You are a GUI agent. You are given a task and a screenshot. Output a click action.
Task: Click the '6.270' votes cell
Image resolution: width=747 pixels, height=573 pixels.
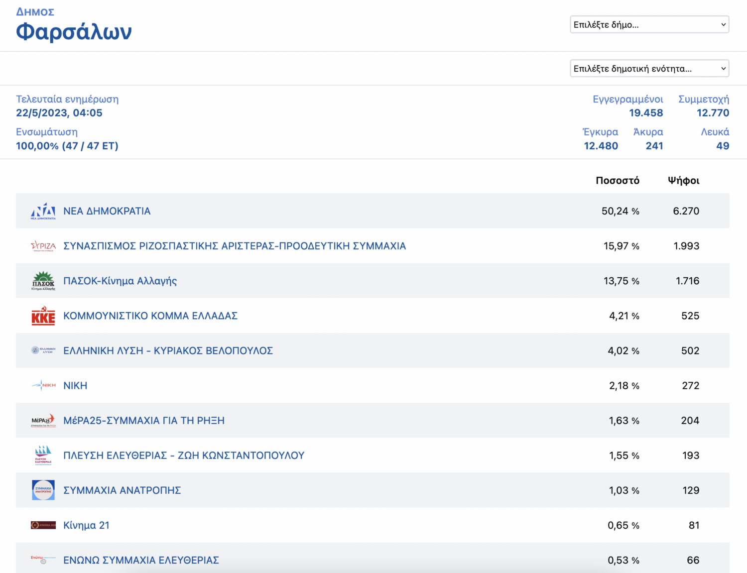coord(686,211)
